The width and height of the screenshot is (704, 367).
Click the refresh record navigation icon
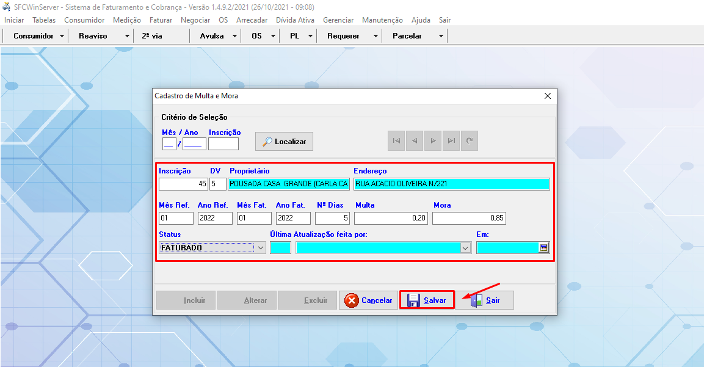pos(470,141)
